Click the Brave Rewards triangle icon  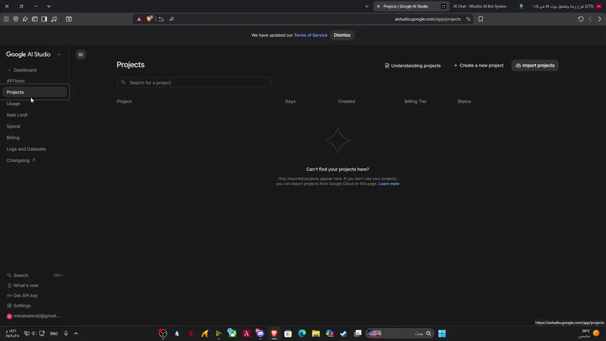(139, 19)
